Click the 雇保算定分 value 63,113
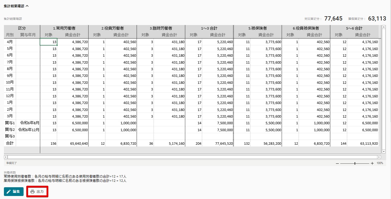Image resolution: width=391 pixels, height=199 pixels. pyautogui.click(x=377, y=19)
